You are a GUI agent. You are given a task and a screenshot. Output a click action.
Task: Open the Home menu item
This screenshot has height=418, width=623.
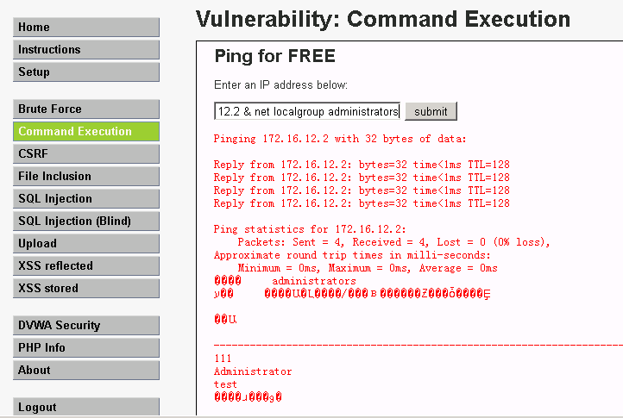86,28
